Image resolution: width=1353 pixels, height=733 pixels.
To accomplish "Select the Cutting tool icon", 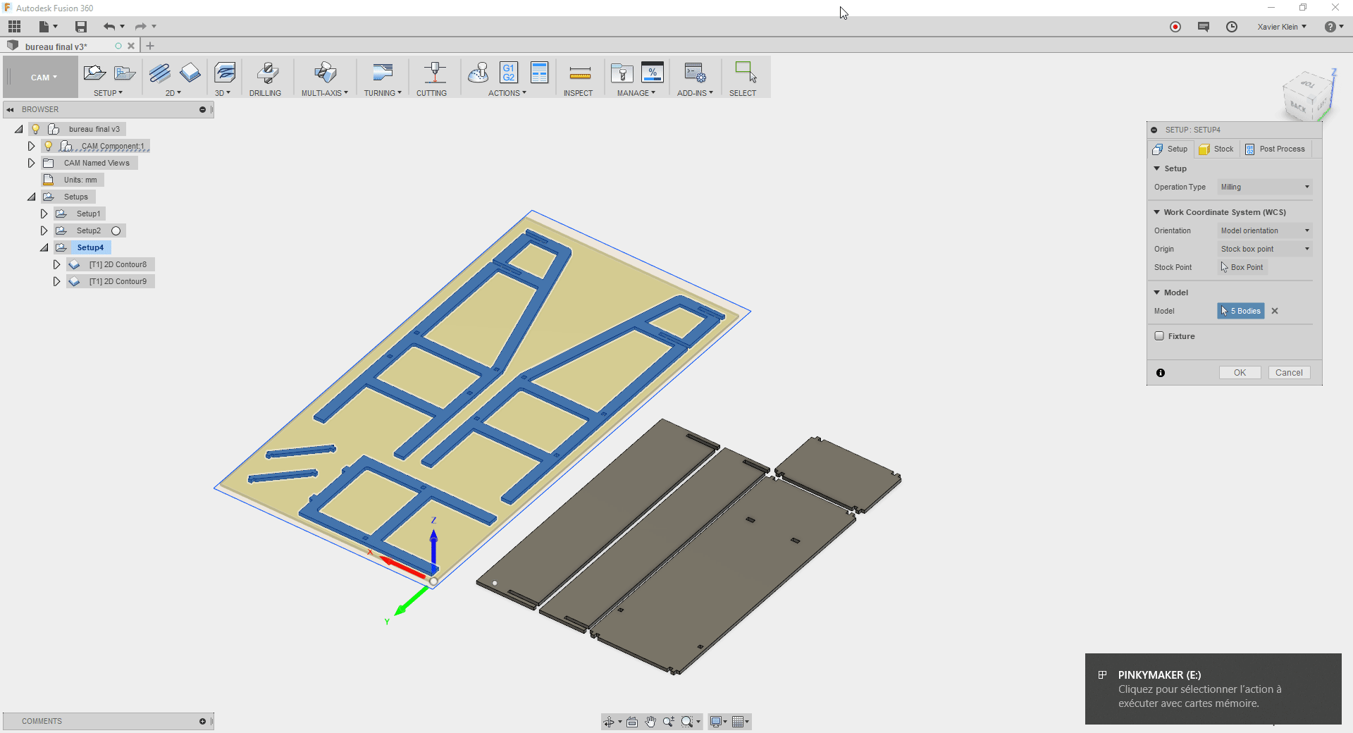I will (x=433, y=73).
